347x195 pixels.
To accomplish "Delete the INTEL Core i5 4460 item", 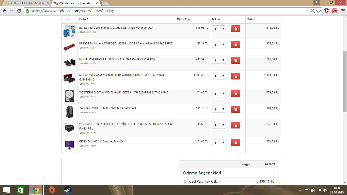I will (x=235, y=29).
